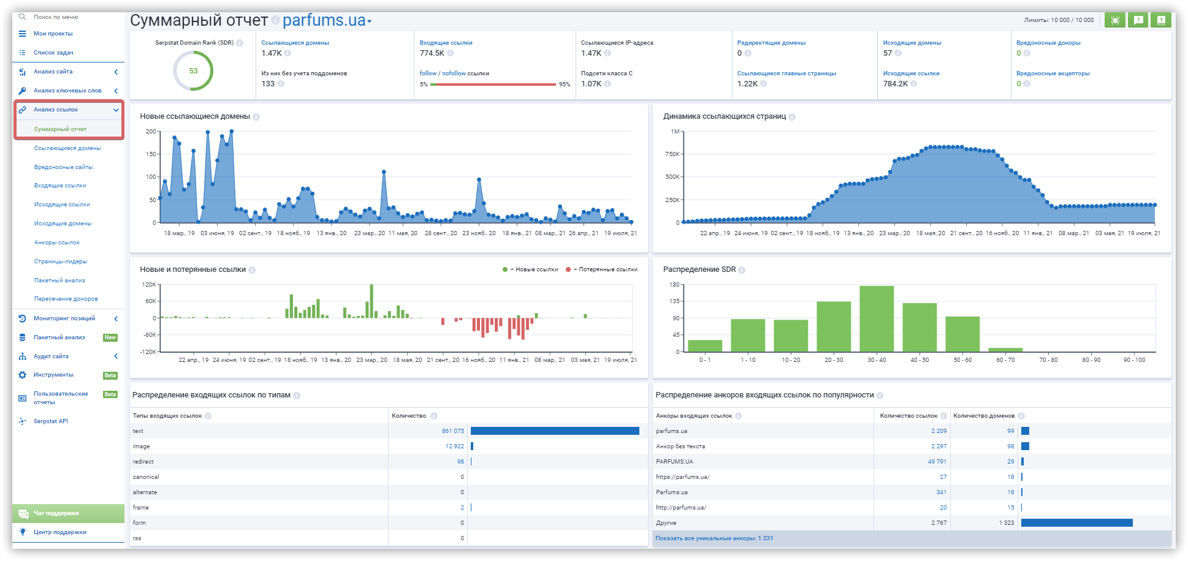Click the Список задач list icon
The height and width of the screenshot is (561, 1188).
point(22,53)
